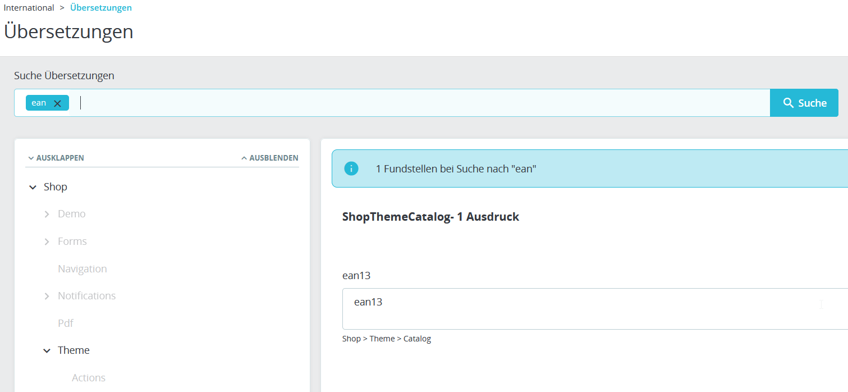Viewport: 848px width, 392px height.
Task: Click the Ausblenden chevron icon
Action: [x=244, y=158]
